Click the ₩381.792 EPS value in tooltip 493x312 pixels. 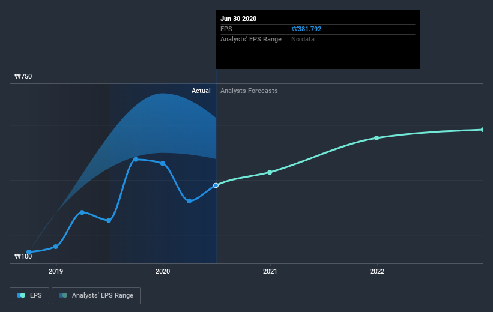[306, 29]
